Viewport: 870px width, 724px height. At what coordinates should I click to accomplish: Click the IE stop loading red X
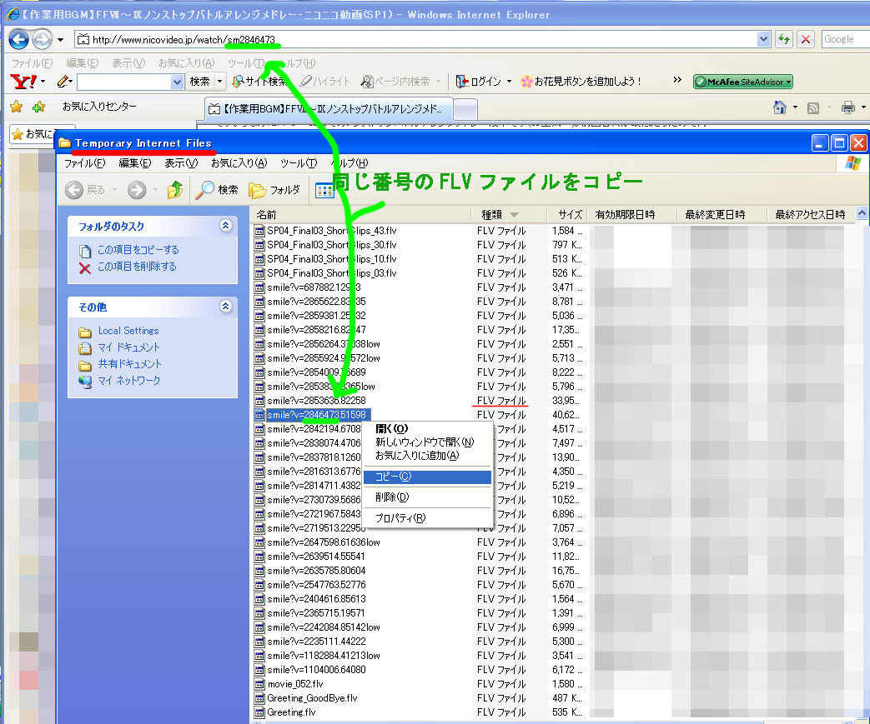pos(806,39)
